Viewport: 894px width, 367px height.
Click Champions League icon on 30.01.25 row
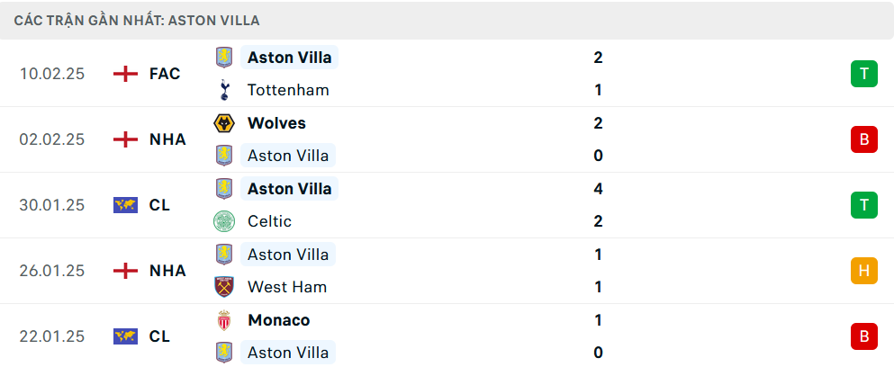(x=125, y=205)
